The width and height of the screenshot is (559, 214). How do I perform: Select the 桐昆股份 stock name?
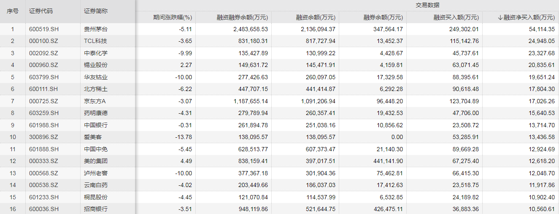click(96, 197)
